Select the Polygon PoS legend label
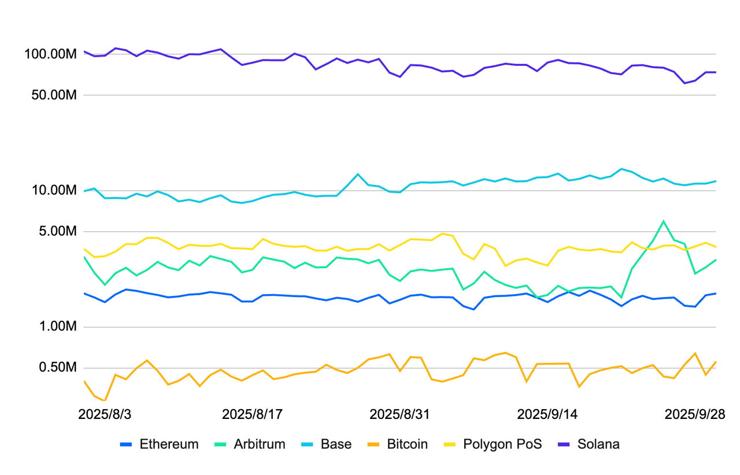 pyautogui.click(x=502, y=444)
